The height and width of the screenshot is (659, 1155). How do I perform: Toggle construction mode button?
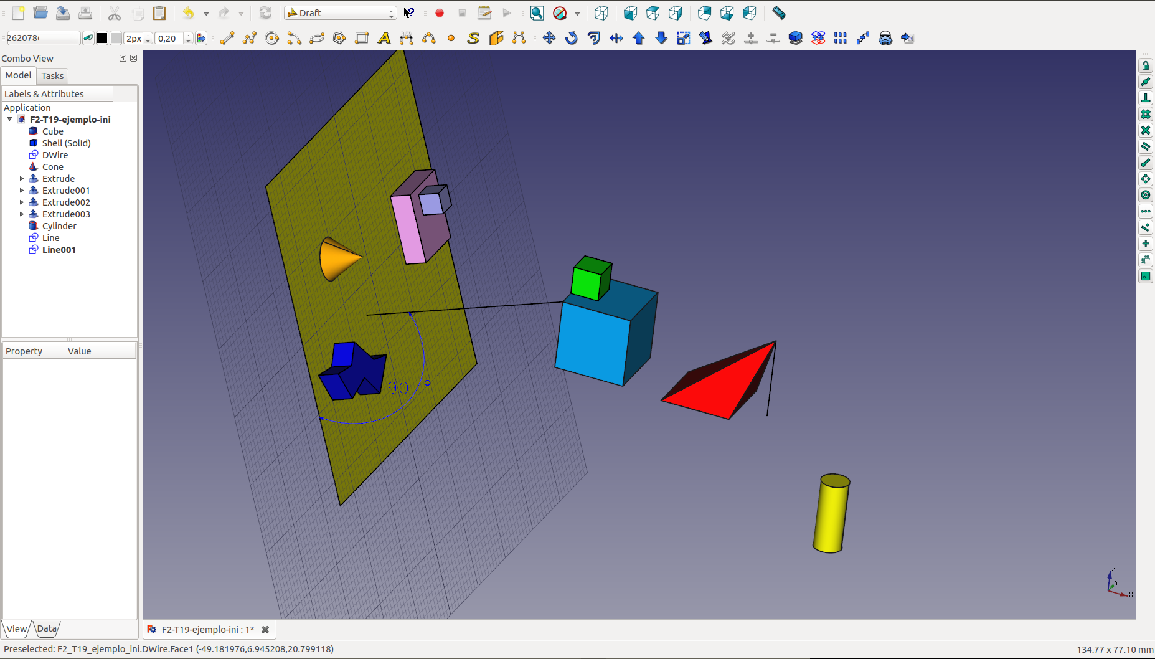tap(88, 39)
